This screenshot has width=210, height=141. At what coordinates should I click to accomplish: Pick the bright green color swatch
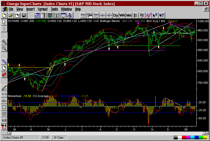coord(201,137)
